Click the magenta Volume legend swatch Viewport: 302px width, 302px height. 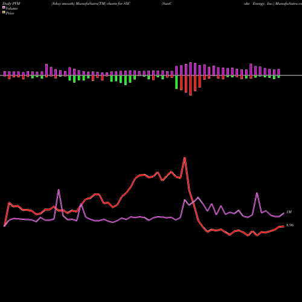[x=4, y=8]
